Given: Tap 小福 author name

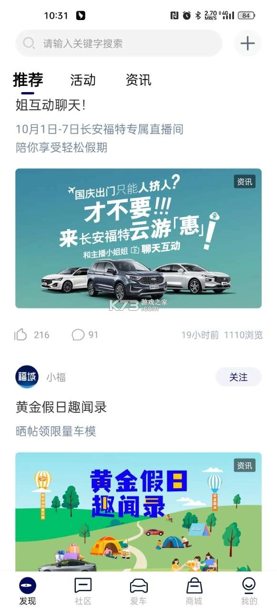Looking at the screenshot, I should click(56, 378).
